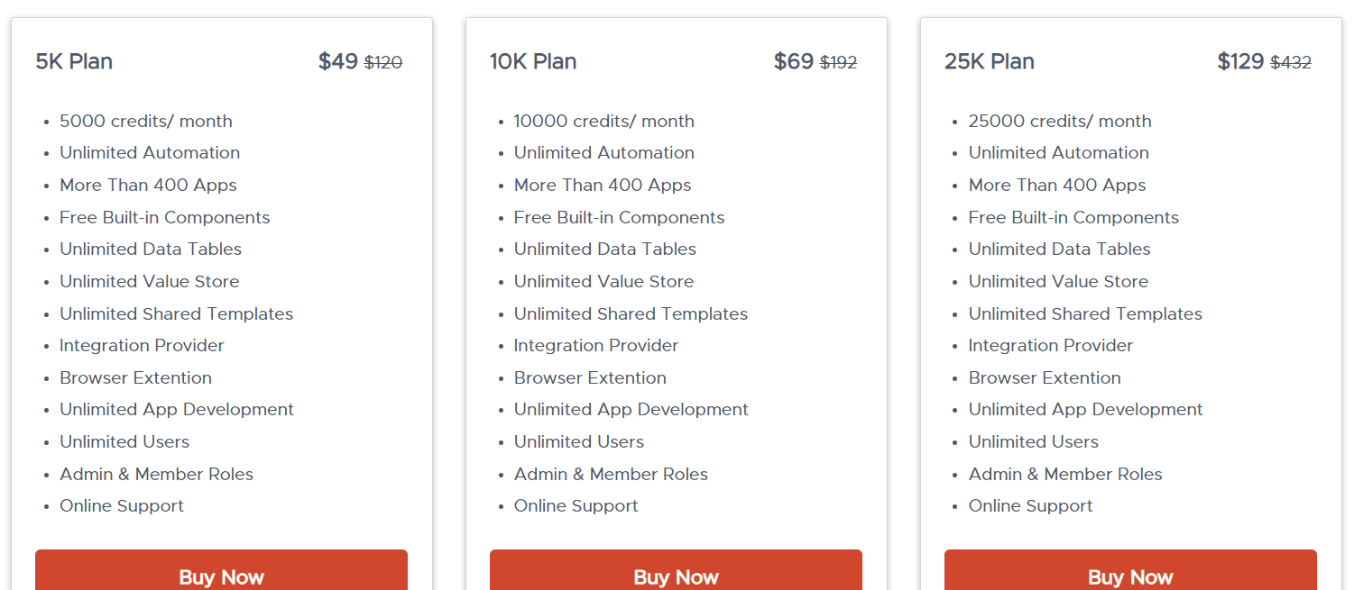This screenshot has height=590, width=1354.
Task: Click the $49 price label
Action: (336, 60)
